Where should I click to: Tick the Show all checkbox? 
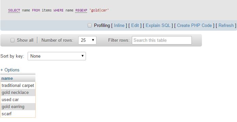point(12,40)
